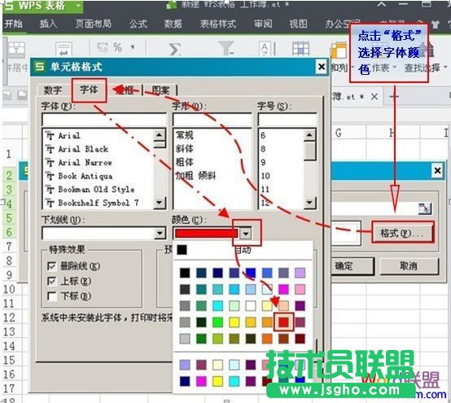
Task: Open the WPS 表格 application menu
Action: [x=43, y=6]
